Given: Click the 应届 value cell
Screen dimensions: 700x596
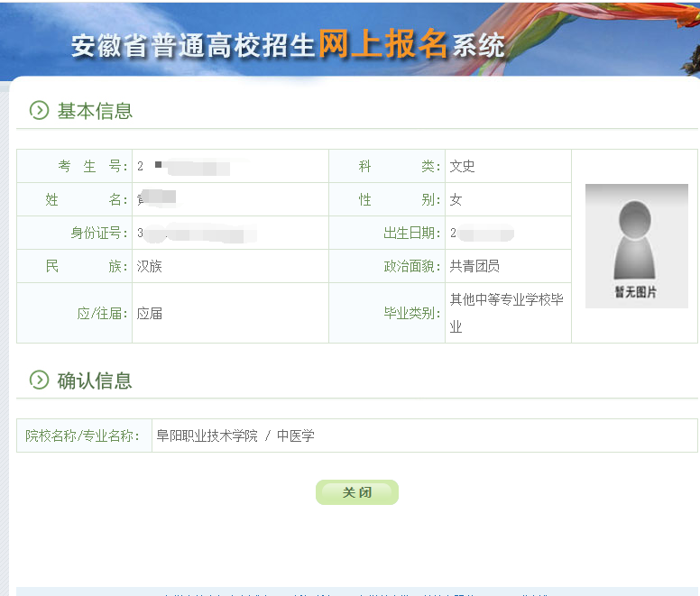Looking at the screenshot, I should tap(150, 314).
